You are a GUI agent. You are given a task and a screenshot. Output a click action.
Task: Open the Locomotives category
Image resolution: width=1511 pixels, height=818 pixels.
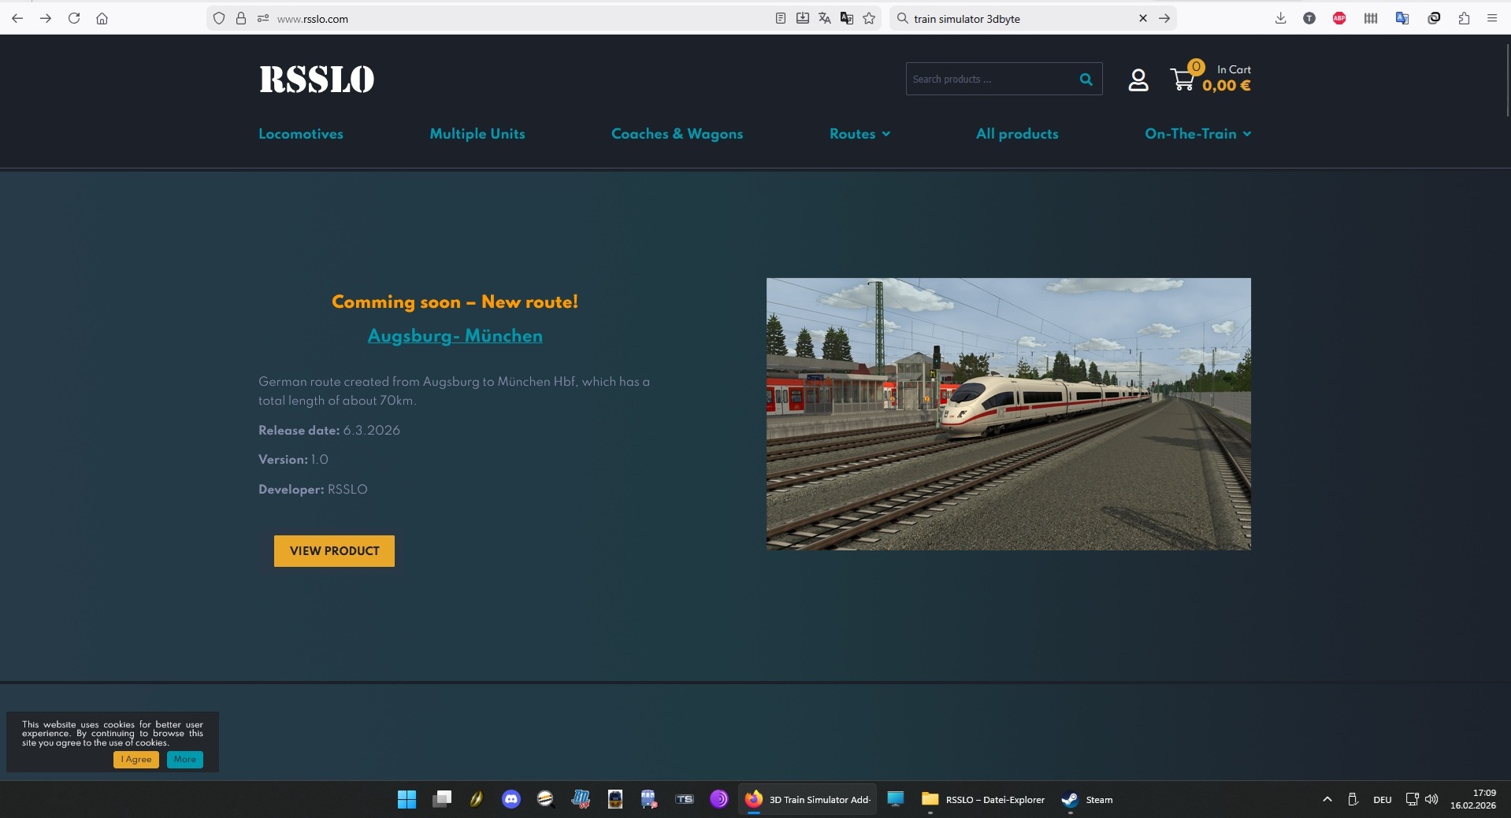point(301,134)
